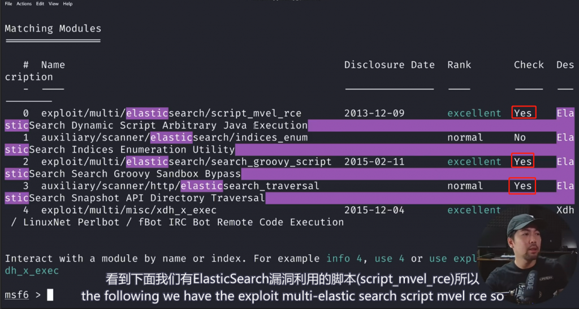Click description 'Dynamic Script Arbitrary Java Execution'
This screenshot has height=309, width=579.
pos(189,125)
